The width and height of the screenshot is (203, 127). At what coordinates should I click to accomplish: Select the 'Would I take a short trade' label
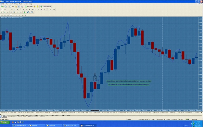129,81
